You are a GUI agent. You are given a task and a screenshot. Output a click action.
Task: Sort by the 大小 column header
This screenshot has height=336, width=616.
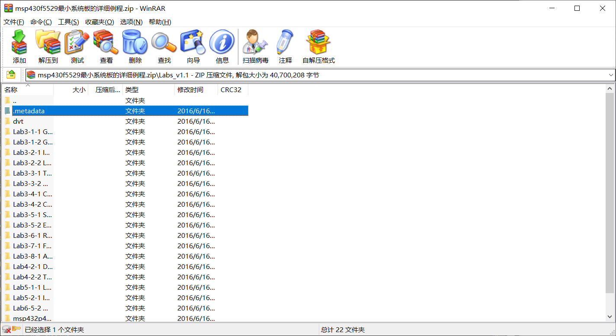pos(71,90)
